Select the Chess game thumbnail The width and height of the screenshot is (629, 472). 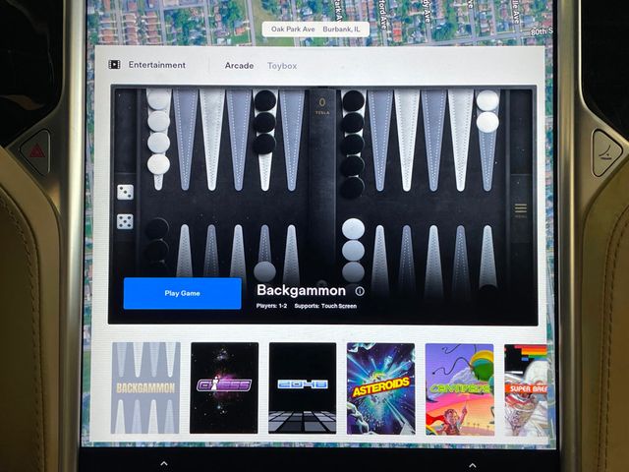point(224,387)
